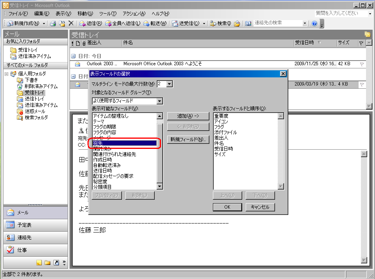Collapse the Personal Folders (個人用フォルダ) tree
The image size is (375, 279).
coord(7,74)
